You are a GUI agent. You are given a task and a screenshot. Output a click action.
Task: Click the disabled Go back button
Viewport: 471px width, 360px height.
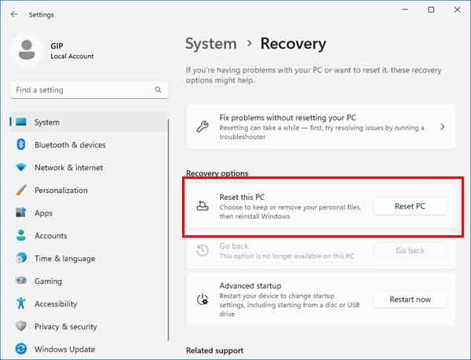click(410, 250)
